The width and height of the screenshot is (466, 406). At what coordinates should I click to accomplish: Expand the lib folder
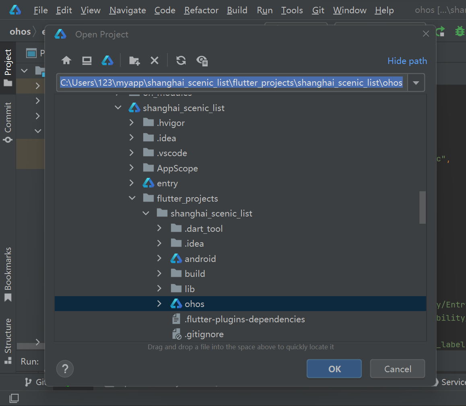tap(159, 289)
